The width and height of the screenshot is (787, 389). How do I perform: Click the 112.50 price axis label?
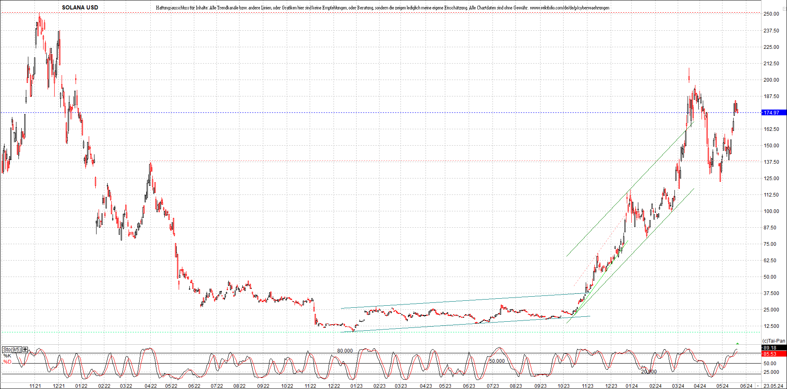pyautogui.click(x=771, y=195)
